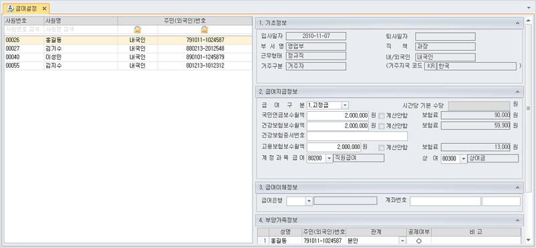
Task: Open the 상여 account code 80300 dropdown
Action: click(463, 158)
